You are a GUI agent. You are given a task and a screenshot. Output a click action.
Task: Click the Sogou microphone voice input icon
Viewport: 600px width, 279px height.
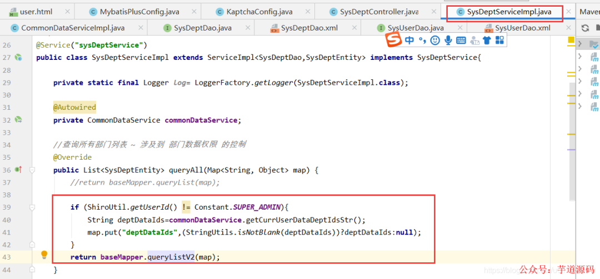pos(448,40)
